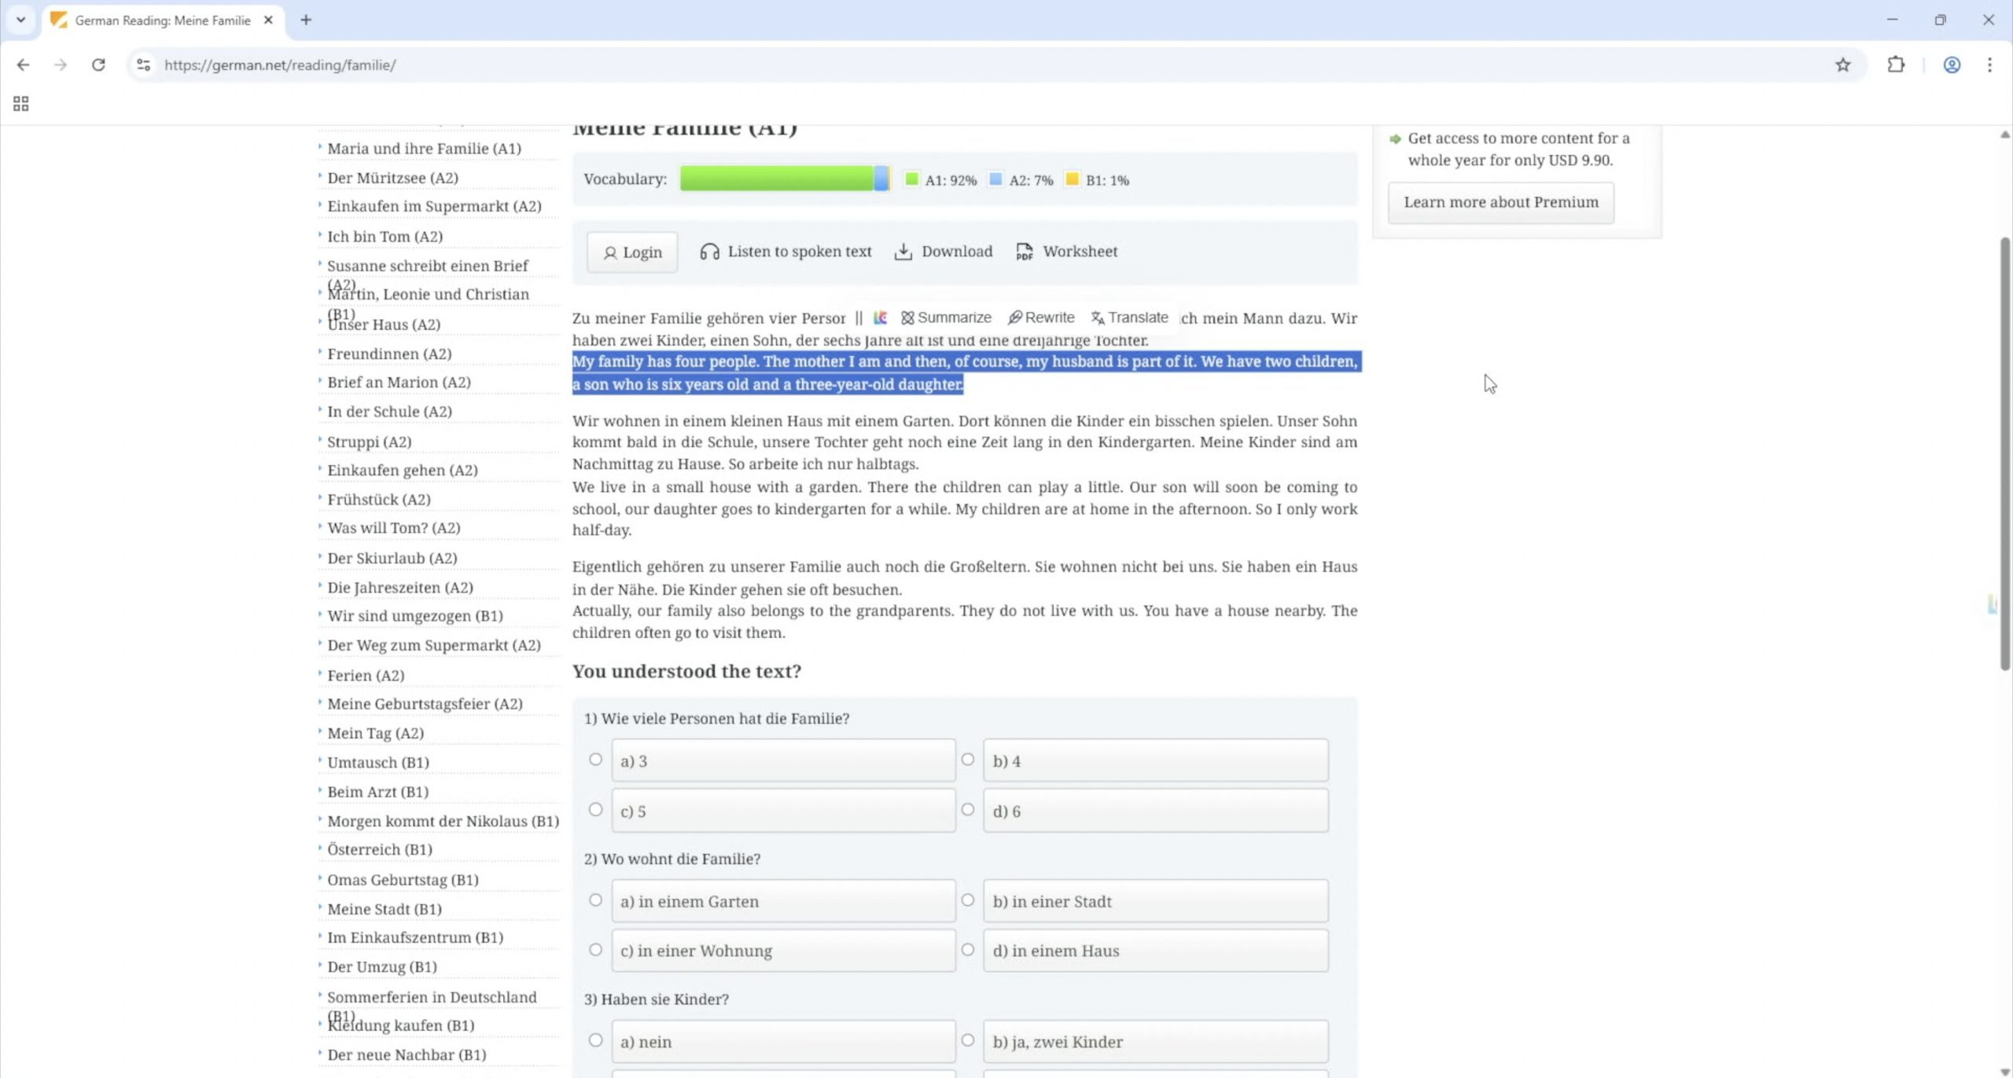2013x1078 pixels.
Task: Click the Translate option in floating toolbar
Action: [x=1129, y=317]
